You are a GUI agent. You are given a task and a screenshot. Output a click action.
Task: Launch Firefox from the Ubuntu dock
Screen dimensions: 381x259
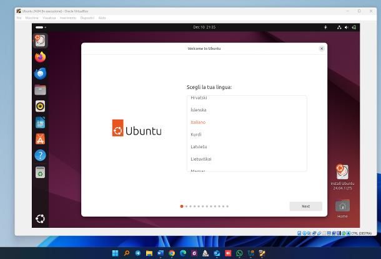pos(40,57)
